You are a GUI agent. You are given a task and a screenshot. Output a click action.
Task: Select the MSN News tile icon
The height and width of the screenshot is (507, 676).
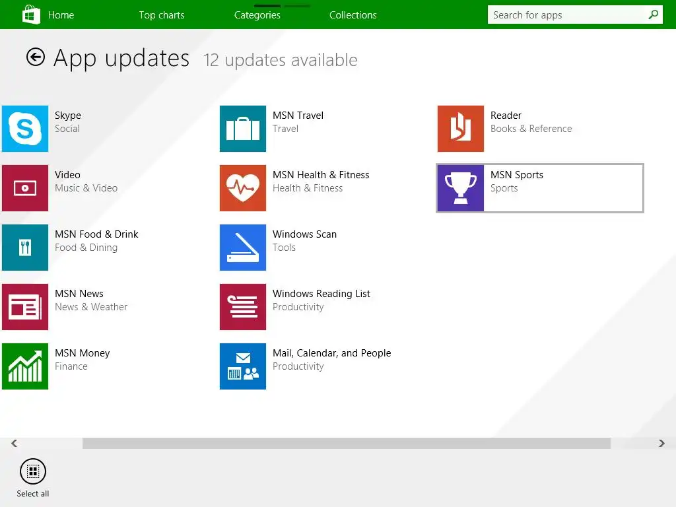[x=25, y=307]
